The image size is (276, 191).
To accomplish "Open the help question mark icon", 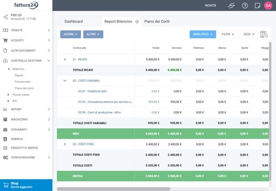I will point(245,5).
